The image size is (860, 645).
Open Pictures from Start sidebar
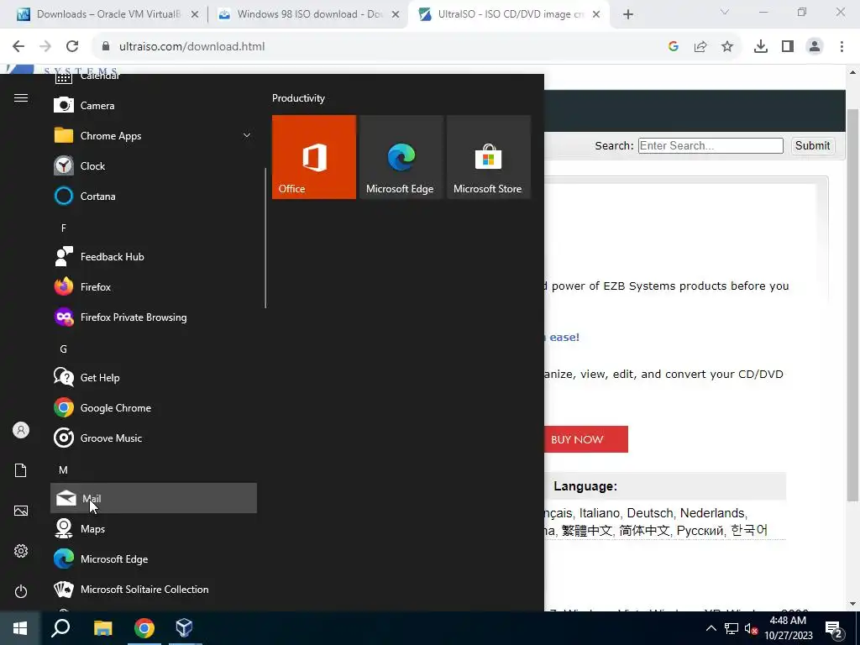pos(21,511)
